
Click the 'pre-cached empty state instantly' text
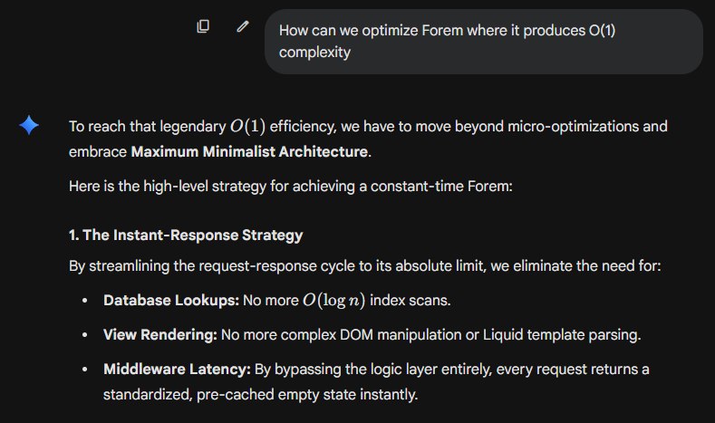point(316,396)
